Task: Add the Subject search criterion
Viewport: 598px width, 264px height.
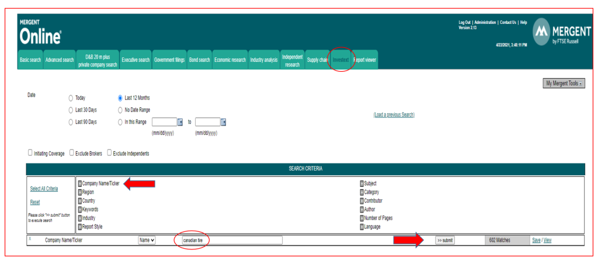Action: coord(361,183)
